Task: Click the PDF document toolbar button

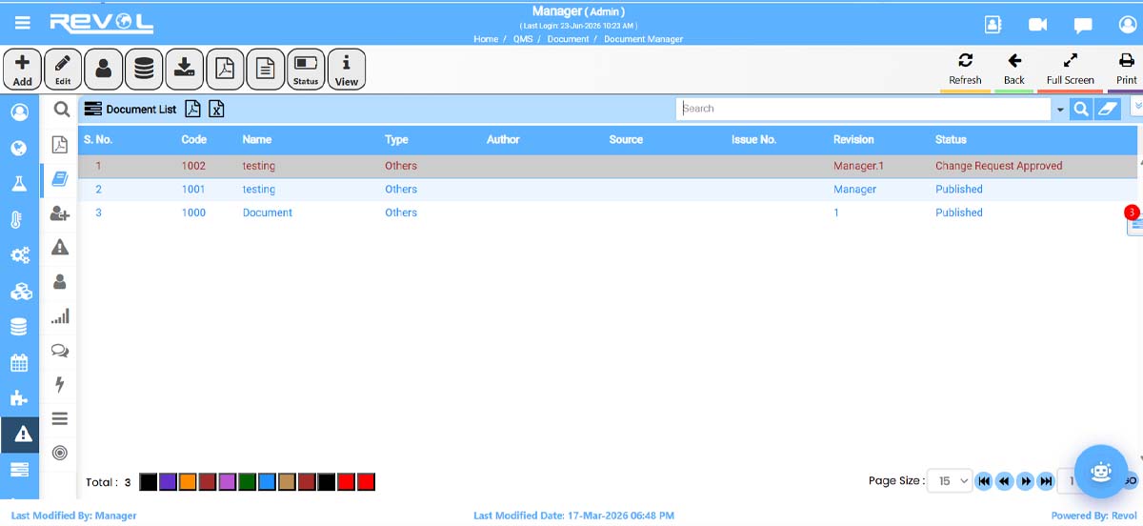Action: pyautogui.click(x=225, y=70)
